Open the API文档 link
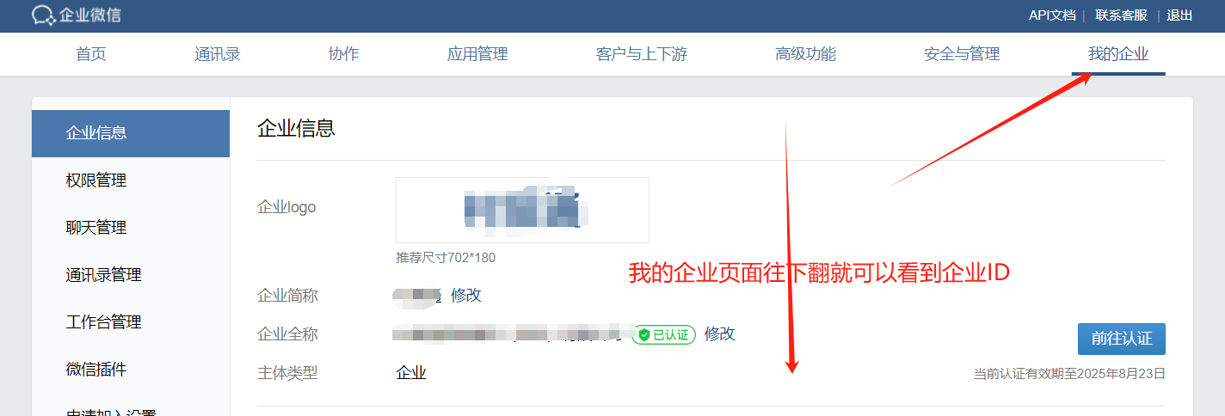 click(x=1052, y=15)
